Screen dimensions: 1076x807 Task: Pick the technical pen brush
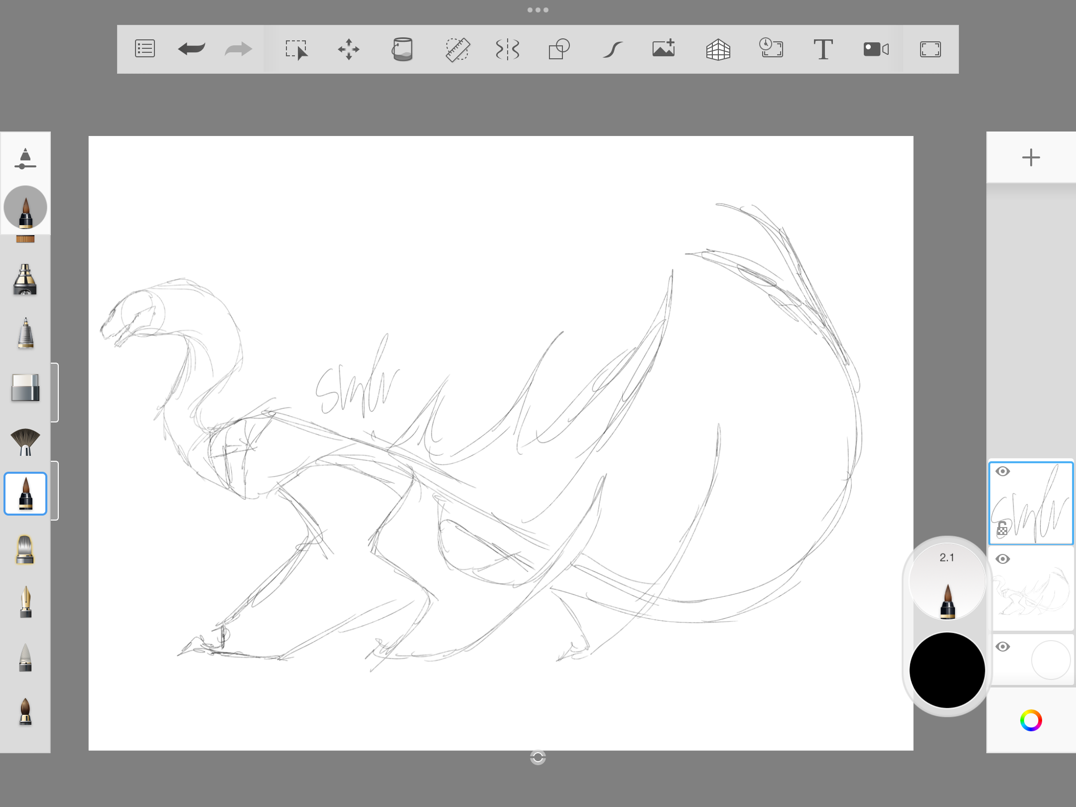[25, 333]
